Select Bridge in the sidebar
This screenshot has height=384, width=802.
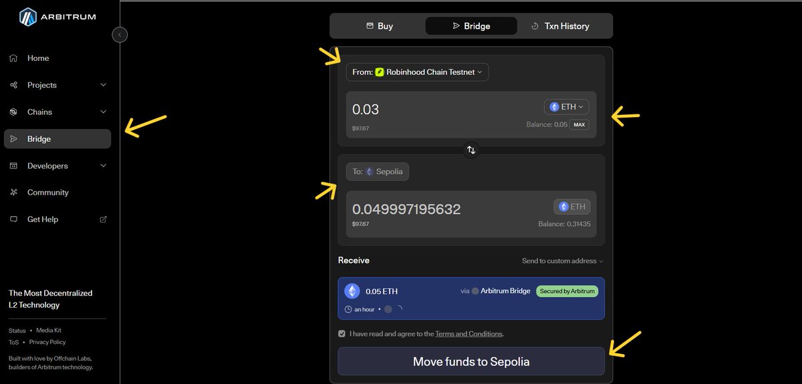[57, 138]
